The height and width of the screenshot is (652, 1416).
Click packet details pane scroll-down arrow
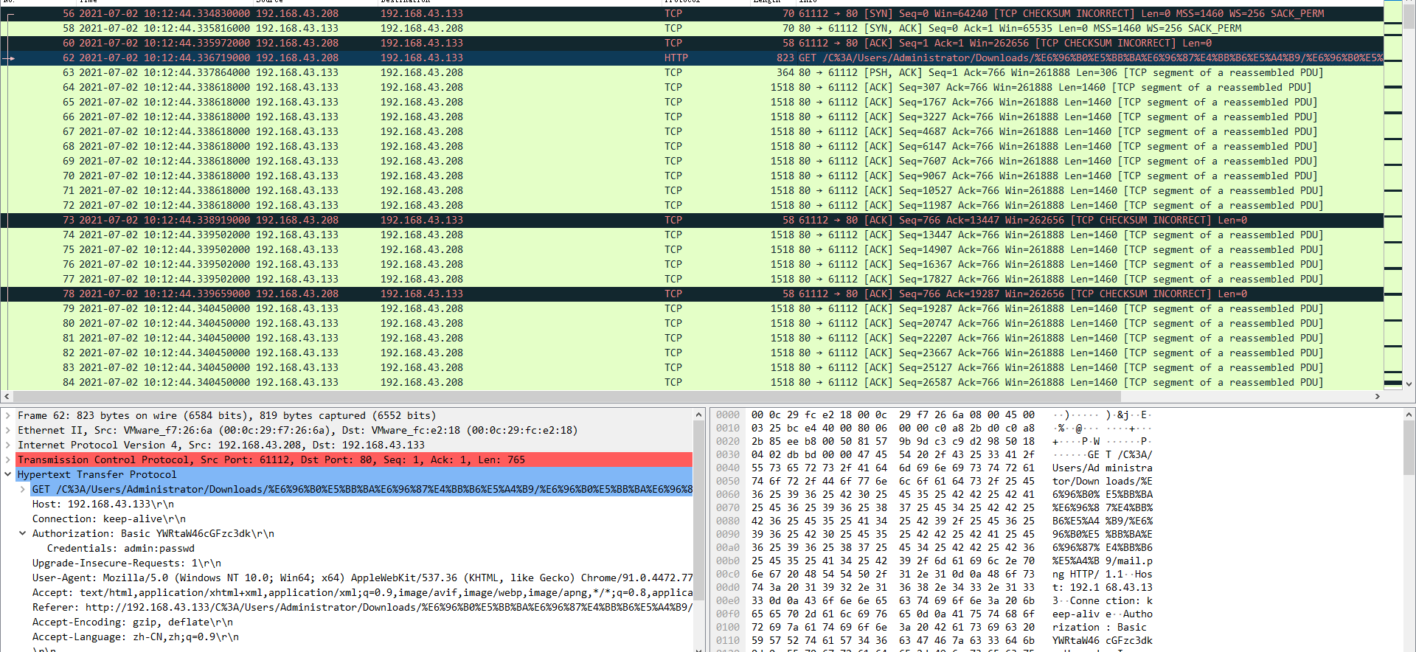tap(698, 648)
